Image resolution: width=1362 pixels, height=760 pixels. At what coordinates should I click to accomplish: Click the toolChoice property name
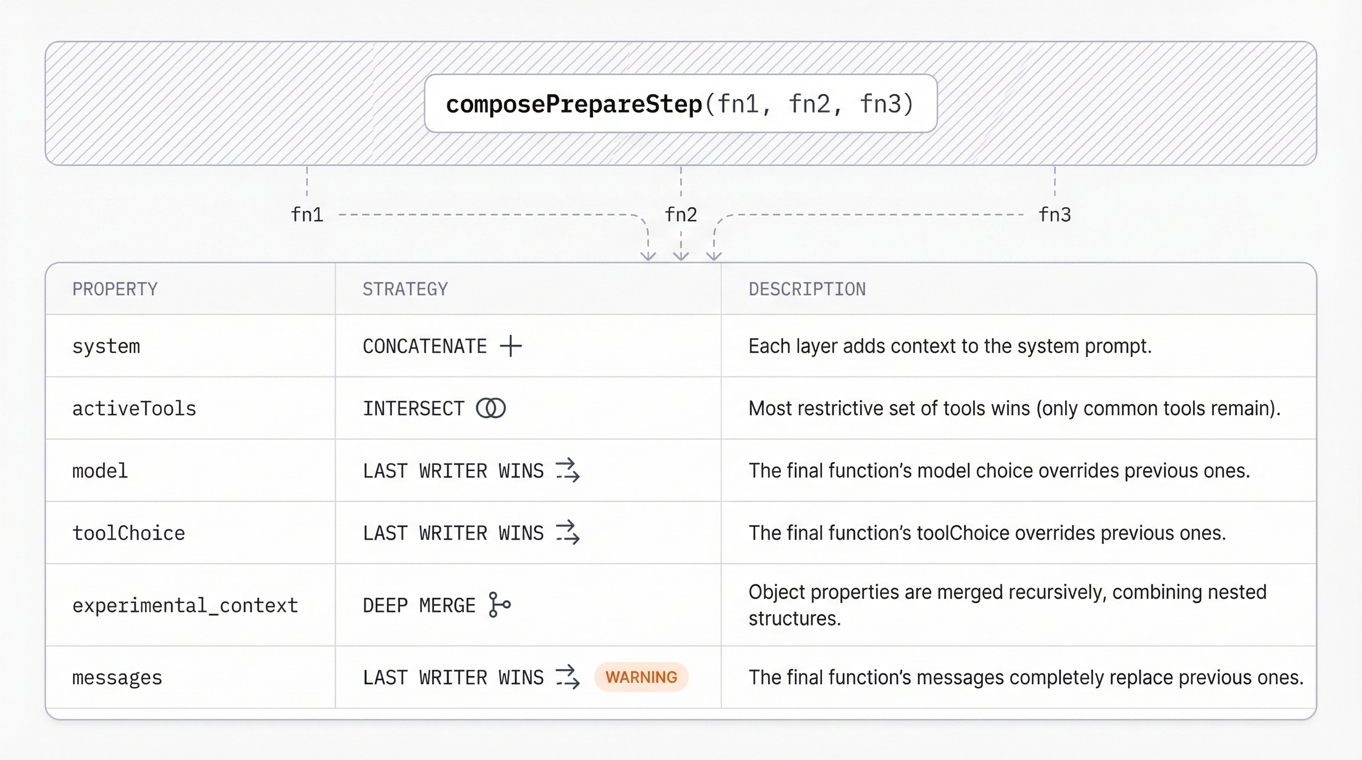(129, 533)
